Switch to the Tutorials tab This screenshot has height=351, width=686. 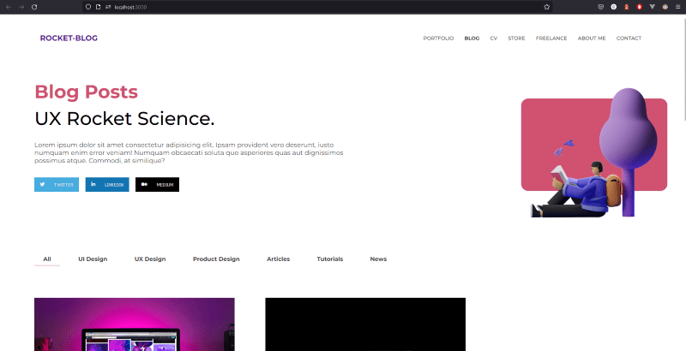pyautogui.click(x=330, y=259)
